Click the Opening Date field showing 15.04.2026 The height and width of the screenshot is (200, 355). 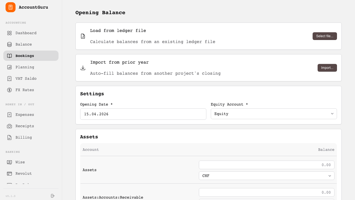pos(143,114)
